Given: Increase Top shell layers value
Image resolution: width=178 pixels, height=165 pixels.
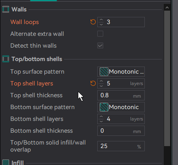Looking at the screenshot, I should [101, 81].
